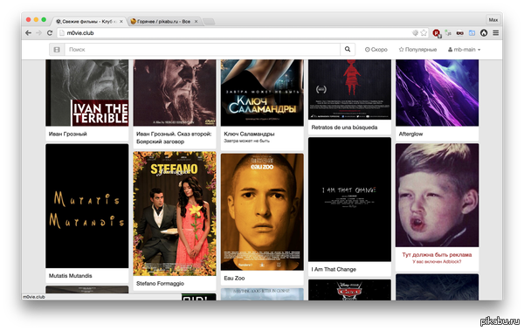Click the Mutatis Mutandis title
524x331 pixels.
pyautogui.click(x=70, y=276)
